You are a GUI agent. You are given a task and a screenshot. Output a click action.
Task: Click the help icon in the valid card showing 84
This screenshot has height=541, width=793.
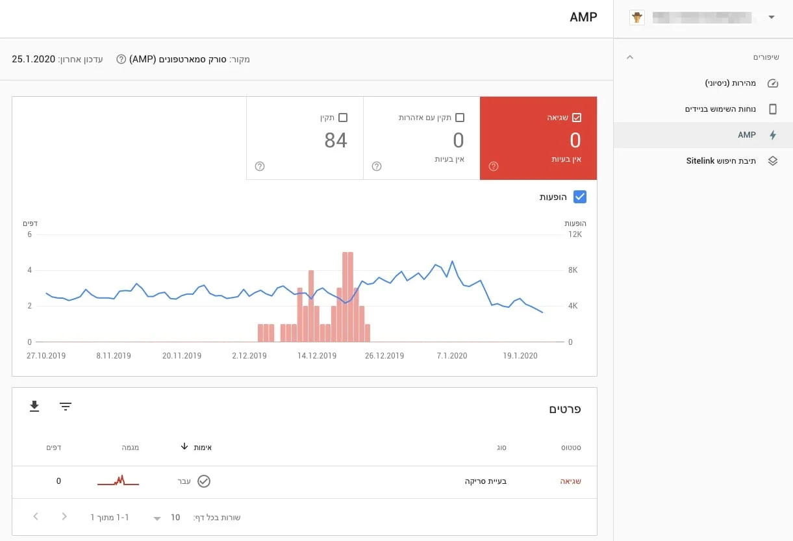click(260, 166)
